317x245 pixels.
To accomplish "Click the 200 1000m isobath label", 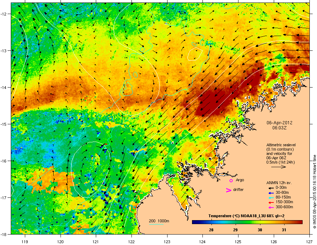I will 159,221.
